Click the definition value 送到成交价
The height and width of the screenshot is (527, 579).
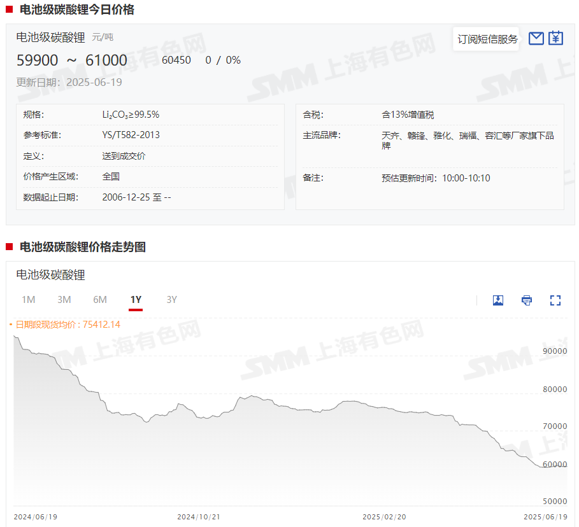tap(124, 156)
